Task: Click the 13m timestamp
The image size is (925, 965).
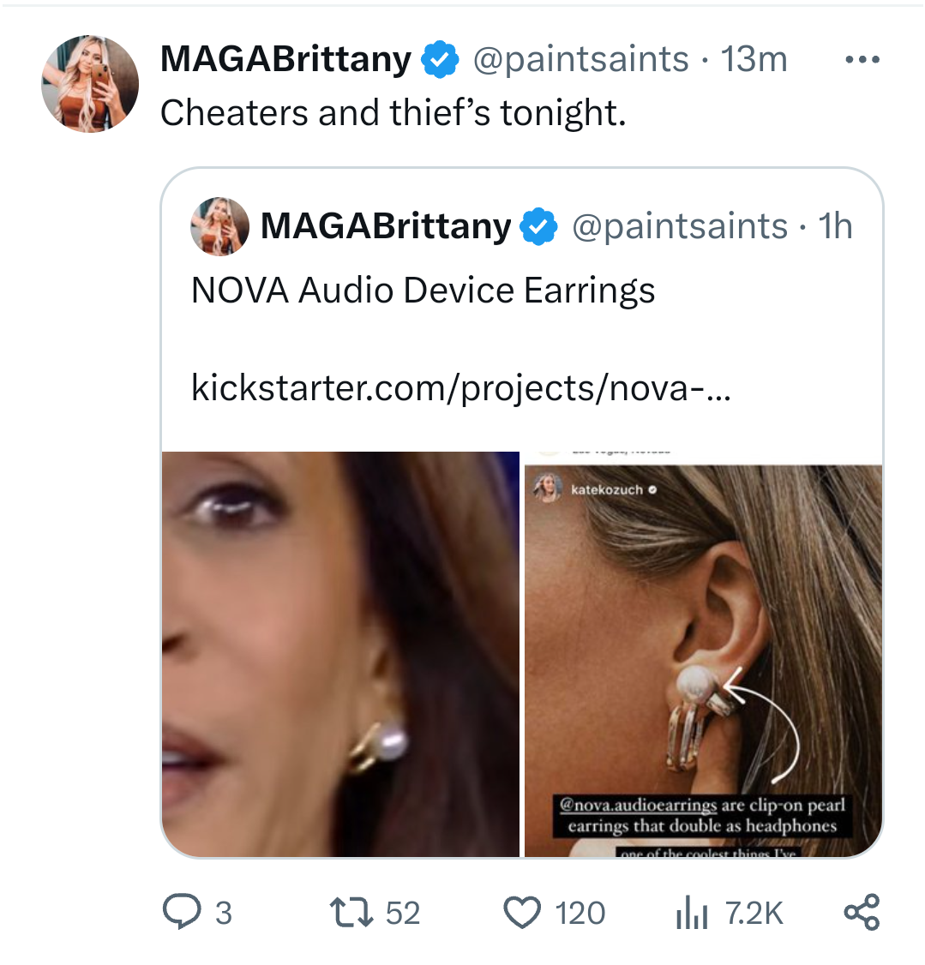Action: [754, 60]
